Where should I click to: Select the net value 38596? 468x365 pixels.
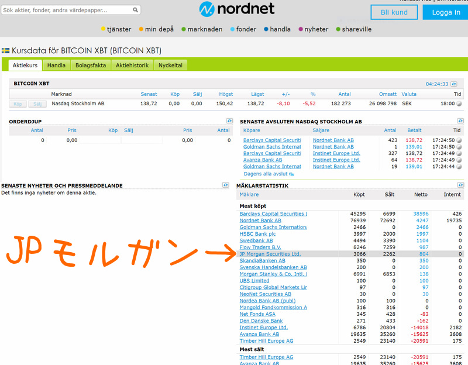421,214
